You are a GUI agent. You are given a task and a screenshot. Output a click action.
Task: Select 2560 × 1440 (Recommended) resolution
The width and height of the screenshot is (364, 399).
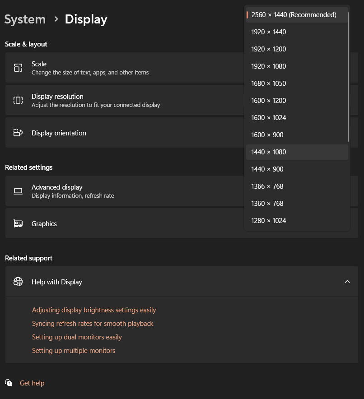pos(294,15)
